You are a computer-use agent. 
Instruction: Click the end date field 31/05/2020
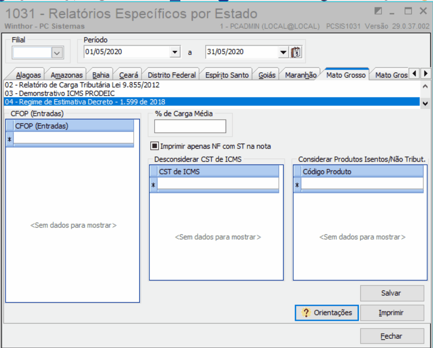point(242,52)
